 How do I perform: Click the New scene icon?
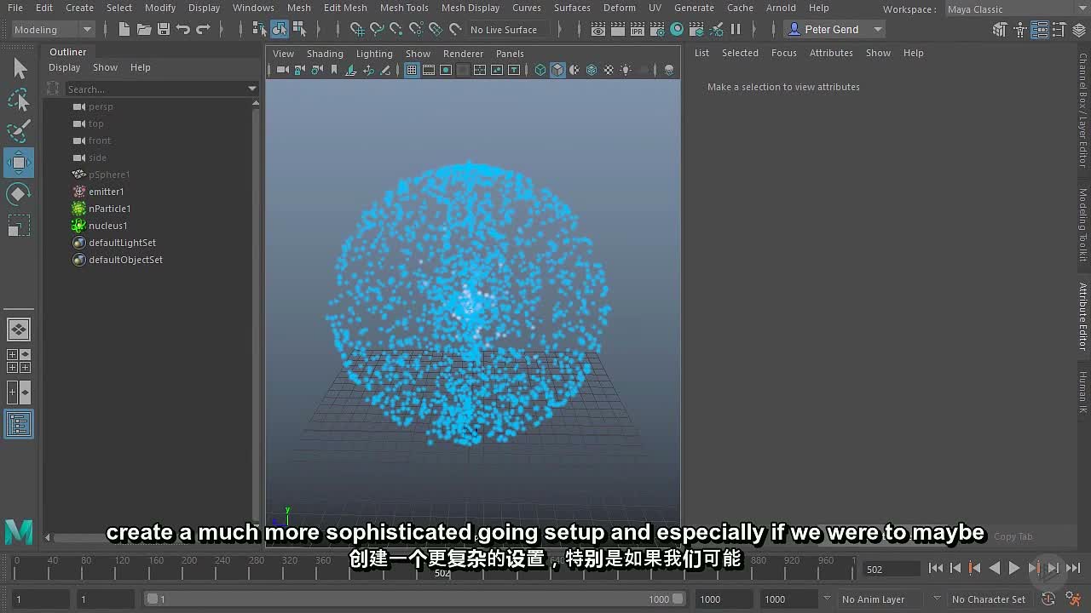[x=124, y=29]
